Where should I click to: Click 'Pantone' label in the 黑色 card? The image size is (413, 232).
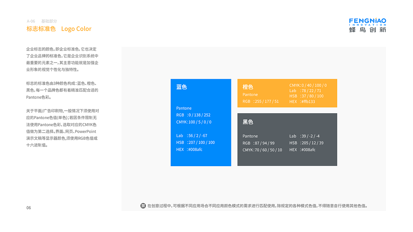(x=250, y=136)
